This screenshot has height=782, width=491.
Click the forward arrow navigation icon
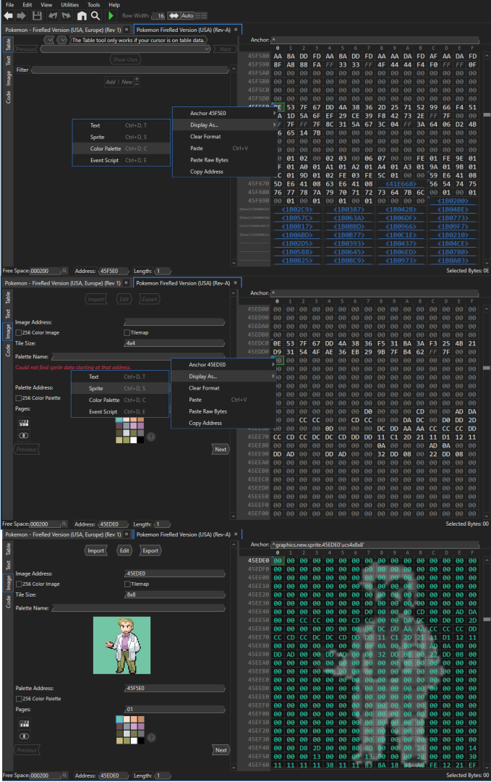tap(21, 16)
